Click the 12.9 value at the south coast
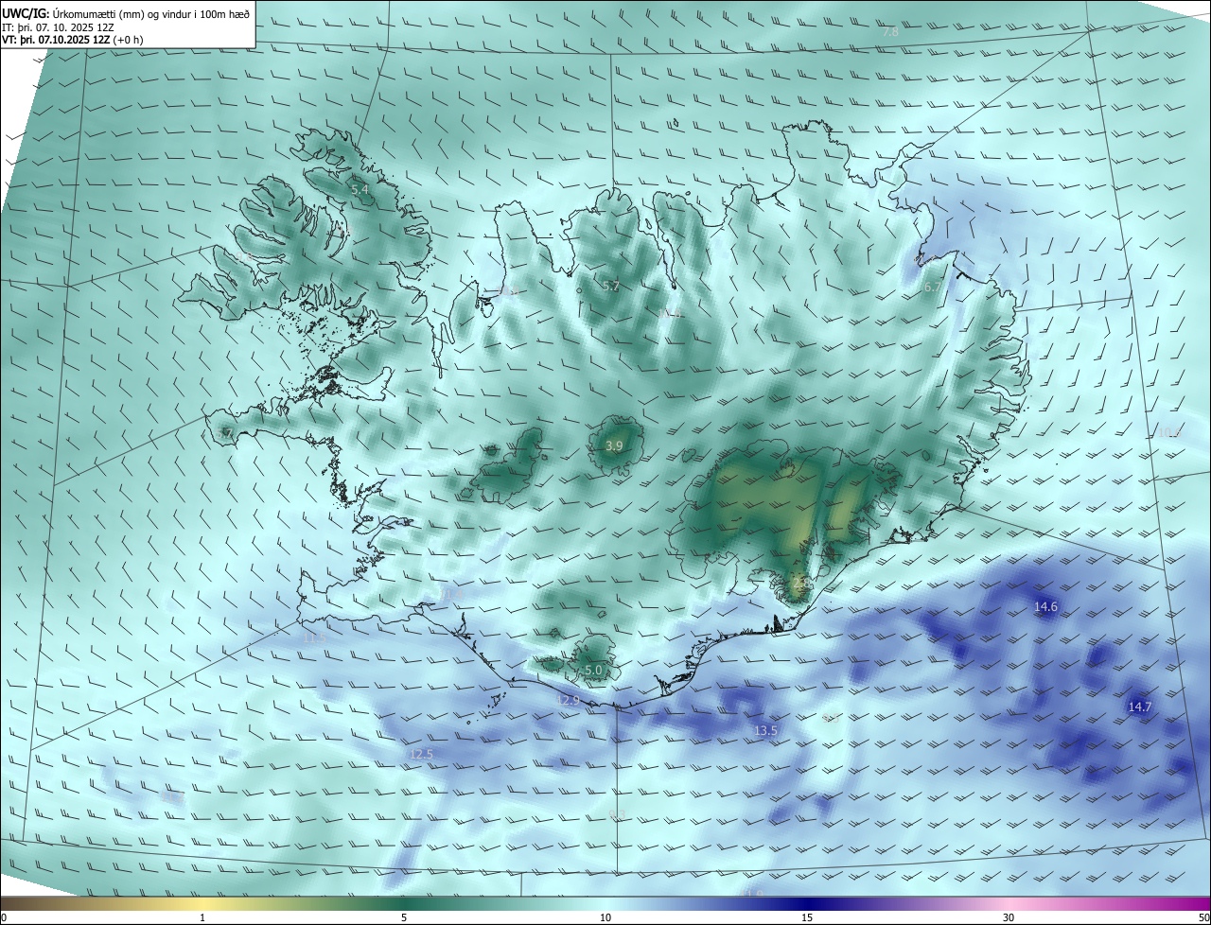The width and height of the screenshot is (1211, 925). click(568, 700)
